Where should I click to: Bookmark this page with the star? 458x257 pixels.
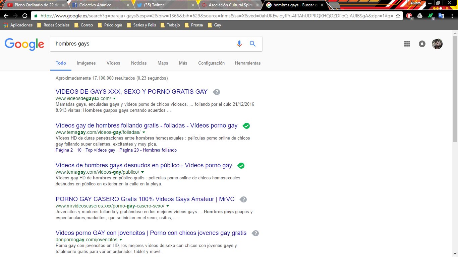398,16
